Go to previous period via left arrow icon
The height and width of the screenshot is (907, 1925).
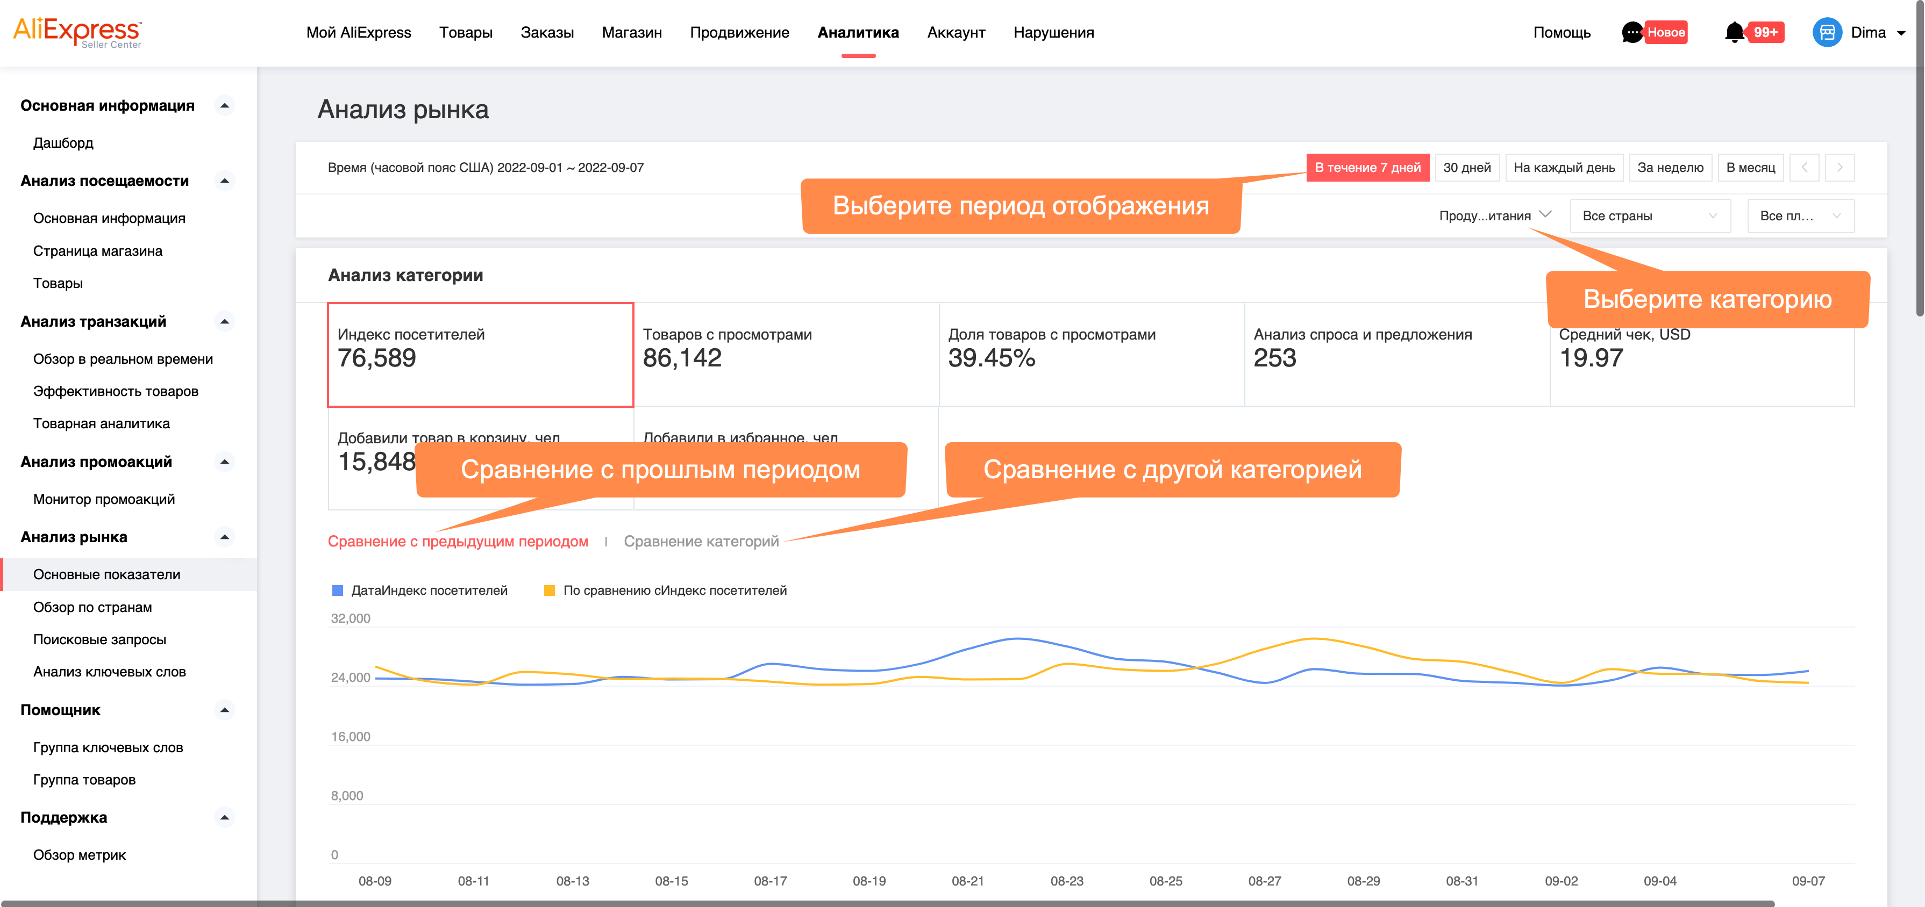click(1805, 167)
